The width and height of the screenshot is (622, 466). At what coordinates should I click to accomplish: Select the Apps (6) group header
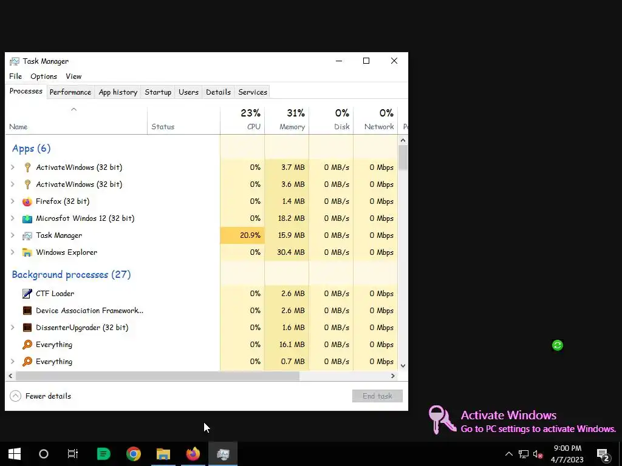(x=32, y=149)
